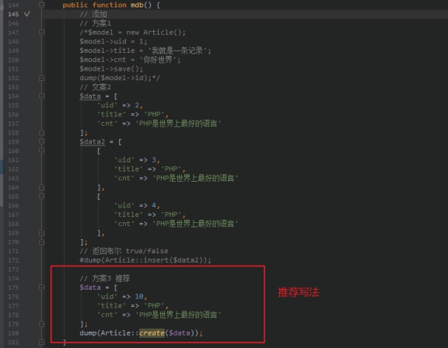Click the 'cnt' entry on line 157
This screenshot has width=448, height=348.
click(159, 124)
